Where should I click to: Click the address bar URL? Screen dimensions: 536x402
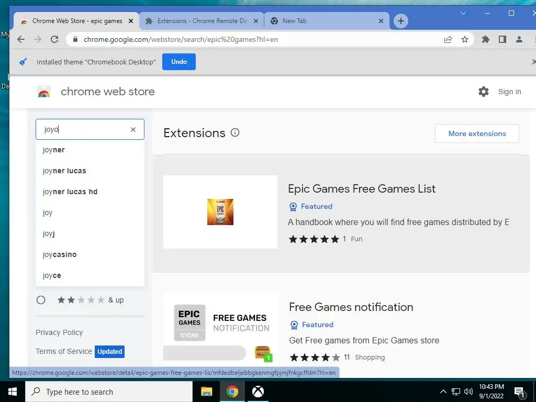[x=181, y=39]
